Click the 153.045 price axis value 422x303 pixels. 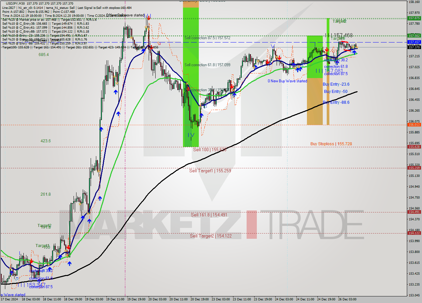[414, 295]
